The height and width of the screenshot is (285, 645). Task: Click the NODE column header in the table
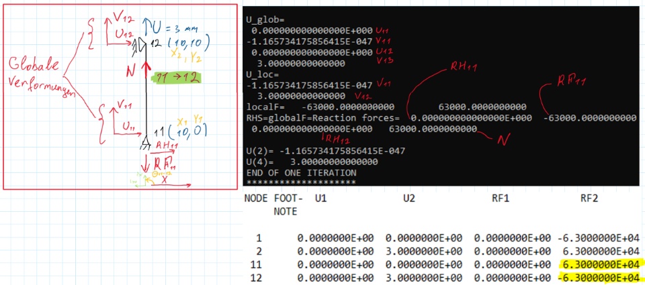tap(255, 198)
